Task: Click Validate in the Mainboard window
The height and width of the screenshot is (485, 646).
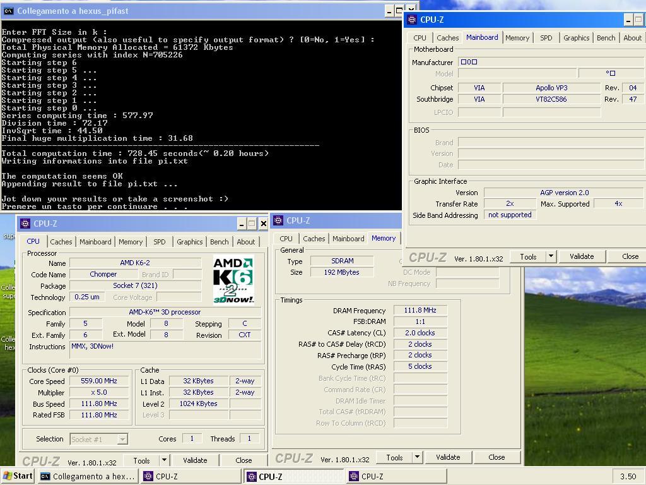Action: tap(582, 256)
